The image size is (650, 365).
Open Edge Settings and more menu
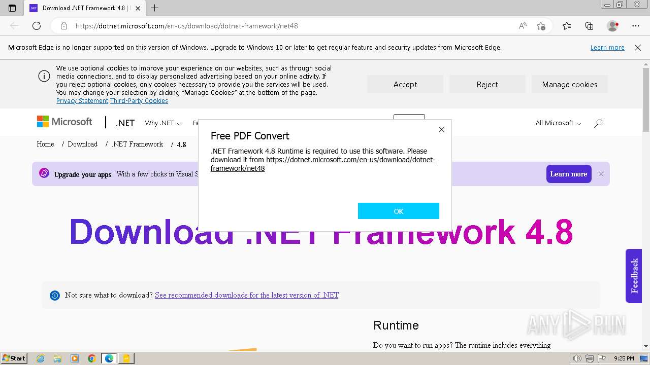point(636,26)
